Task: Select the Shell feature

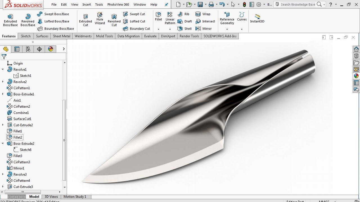Action: tap(184, 29)
